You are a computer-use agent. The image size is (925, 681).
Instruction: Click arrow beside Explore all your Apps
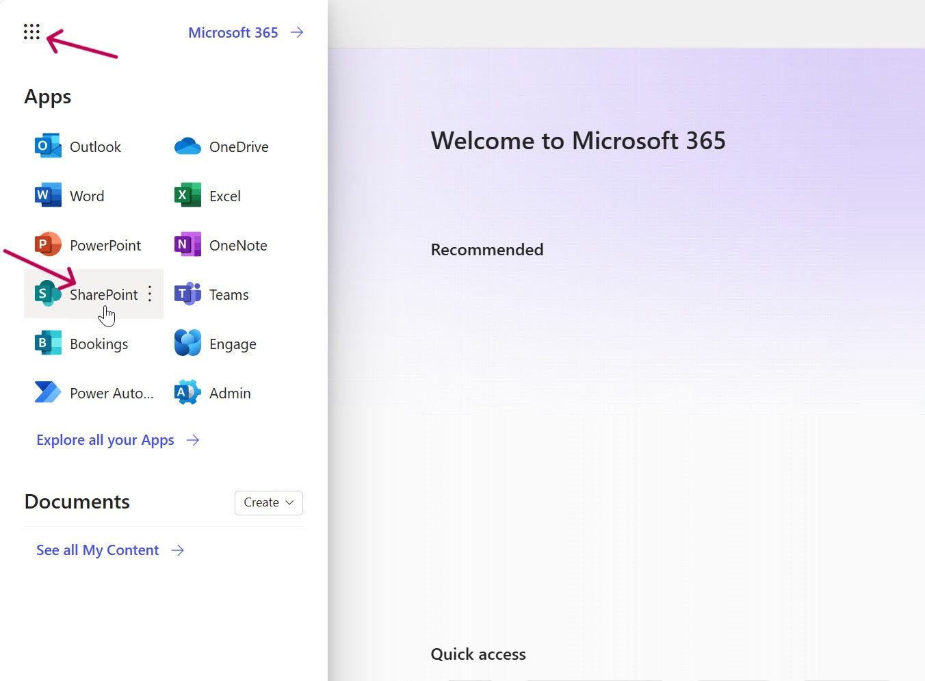pos(193,440)
